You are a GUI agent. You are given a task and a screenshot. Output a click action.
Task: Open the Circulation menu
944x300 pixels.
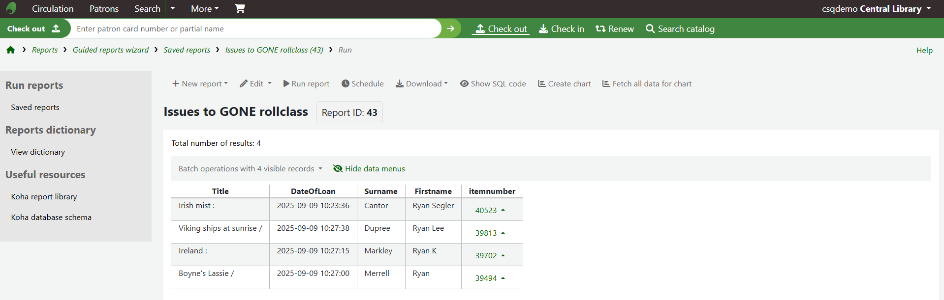tap(53, 9)
